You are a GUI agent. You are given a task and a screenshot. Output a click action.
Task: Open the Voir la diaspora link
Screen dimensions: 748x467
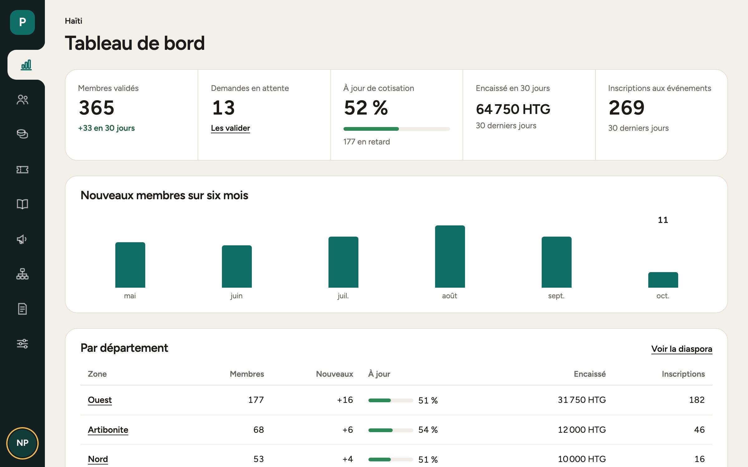(x=682, y=349)
